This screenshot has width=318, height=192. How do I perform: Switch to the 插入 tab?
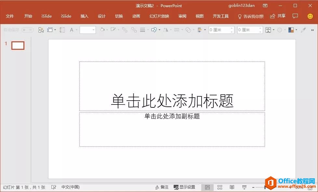click(84, 16)
